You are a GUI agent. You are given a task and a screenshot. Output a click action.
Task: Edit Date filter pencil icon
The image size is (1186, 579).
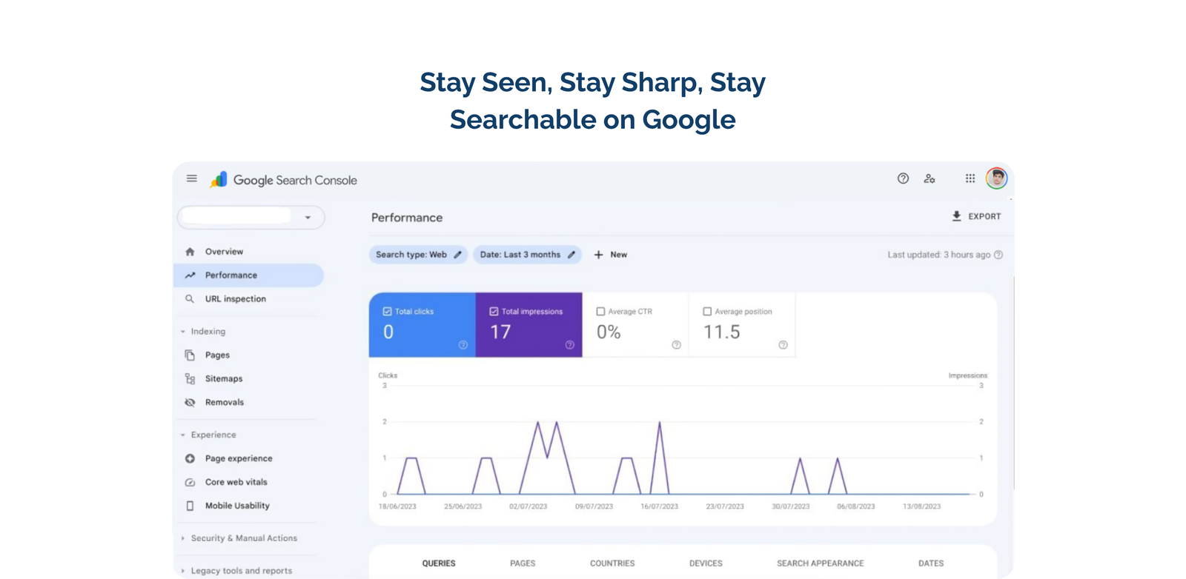pyautogui.click(x=572, y=255)
